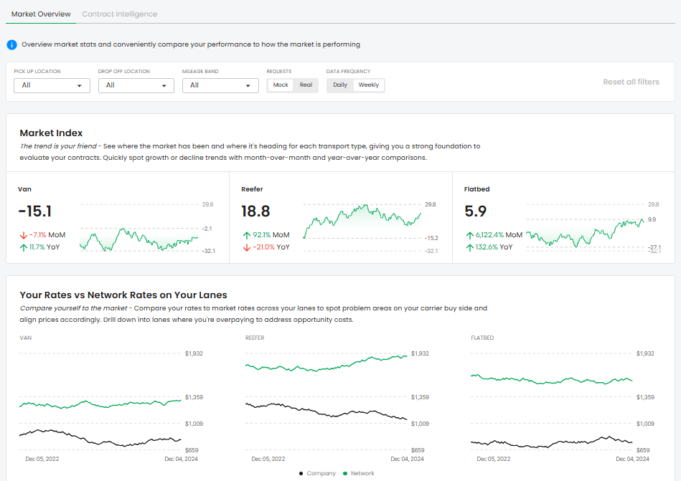Click the FLATBED chart network green line
Image resolution: width=681 pixels, height=481 pixels.
pyautogui.click(x=552, y=379)
